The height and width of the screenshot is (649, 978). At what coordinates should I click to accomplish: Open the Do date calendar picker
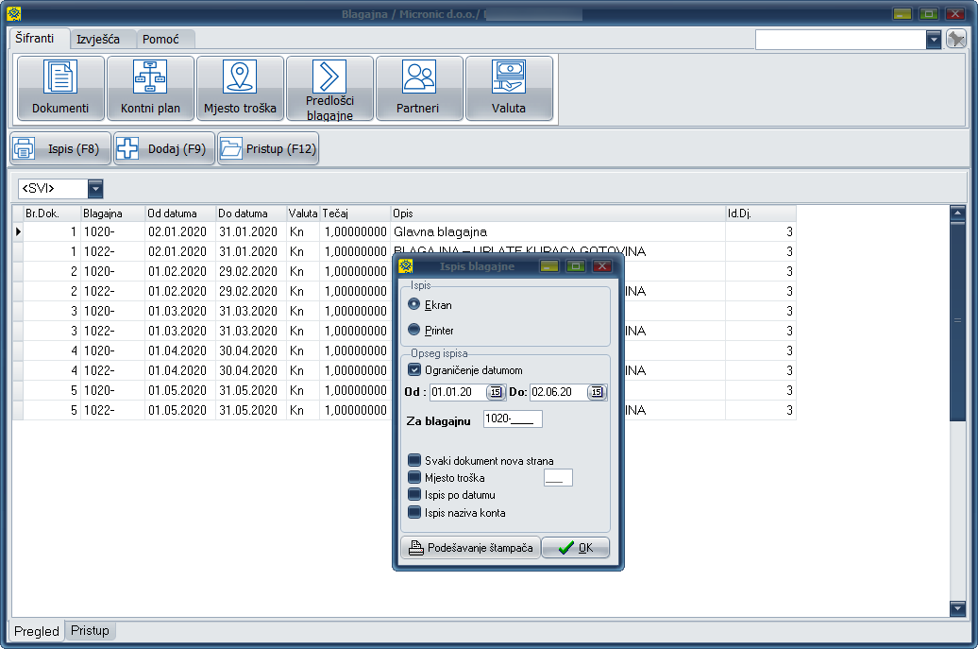tap(596, 392)
